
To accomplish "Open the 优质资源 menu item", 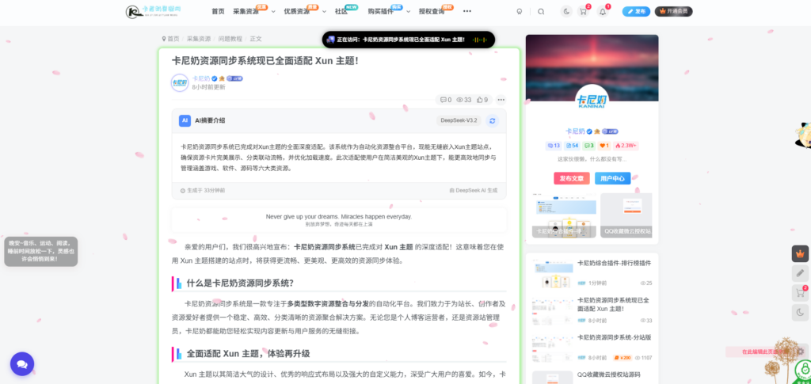I will click(296, 11).
